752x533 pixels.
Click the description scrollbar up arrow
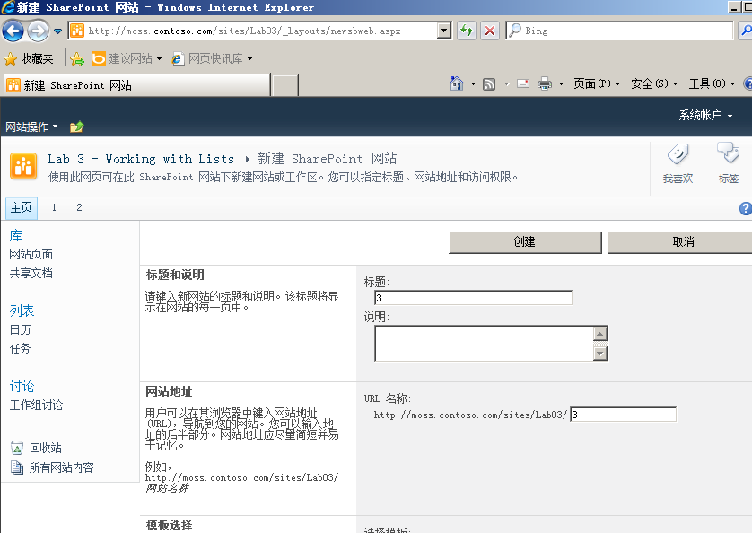(600, 334)
